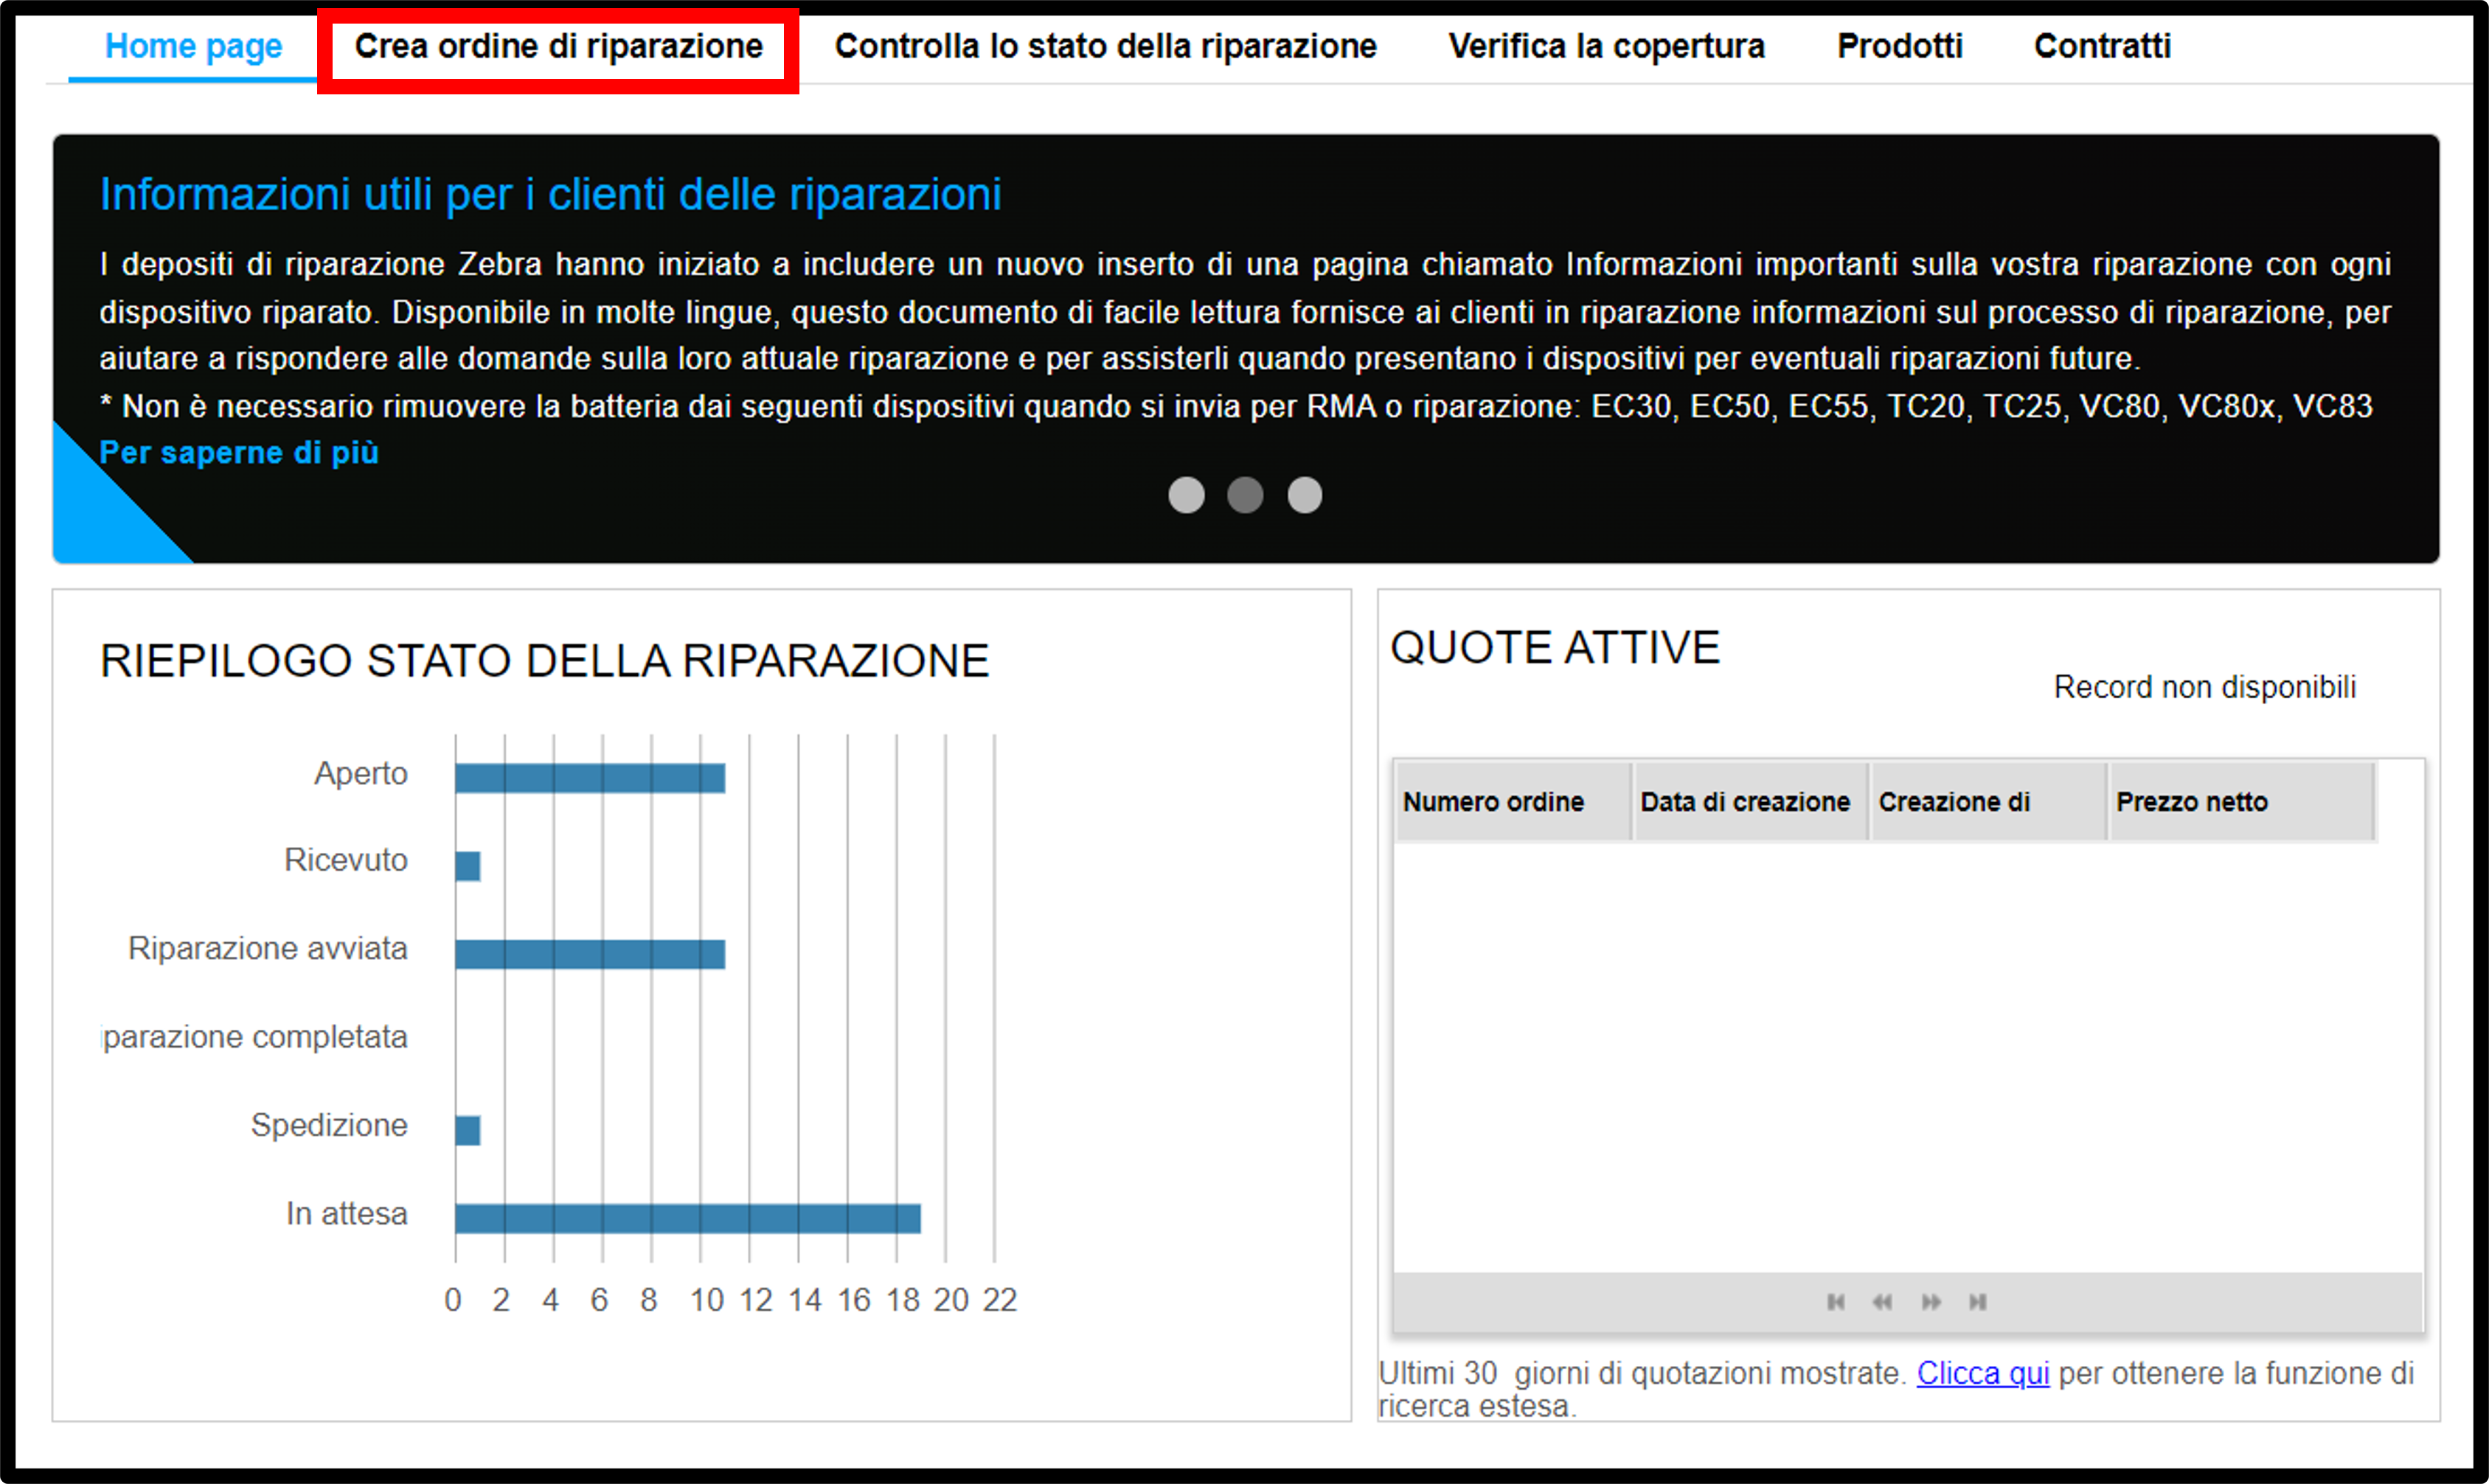Click the Clicca qui link
Viewport: 2489px width, 1484px height.
[1983, 1373]
